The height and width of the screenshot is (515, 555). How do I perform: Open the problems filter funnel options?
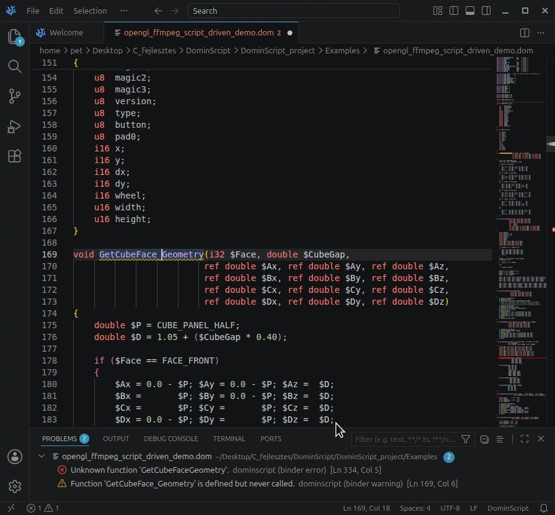(x=466, y=439)
